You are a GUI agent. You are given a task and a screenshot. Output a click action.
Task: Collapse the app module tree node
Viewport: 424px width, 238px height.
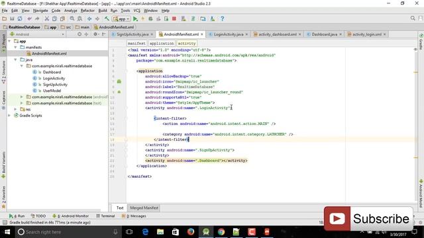coord(9,41)
